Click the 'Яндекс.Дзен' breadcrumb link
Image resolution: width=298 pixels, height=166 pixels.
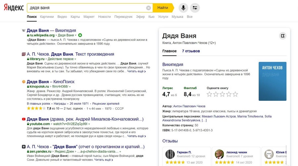click(x=64, y=152)
